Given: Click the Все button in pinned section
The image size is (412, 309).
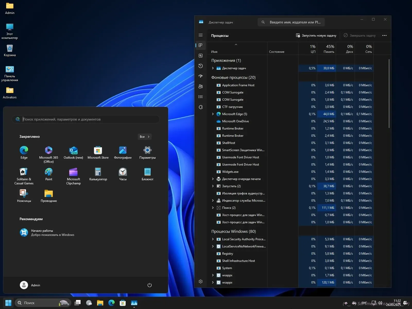Looking at the screenshot, I should point(144,137).
